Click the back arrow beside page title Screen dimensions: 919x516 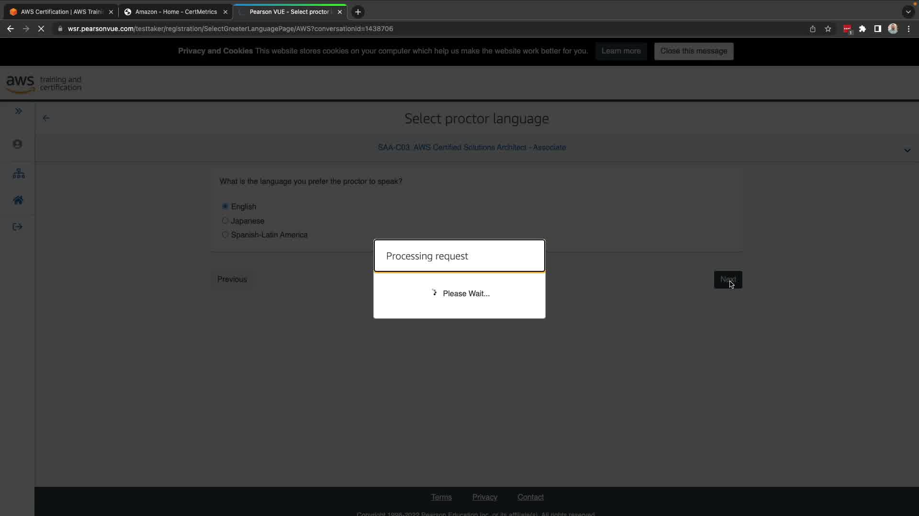46,118
